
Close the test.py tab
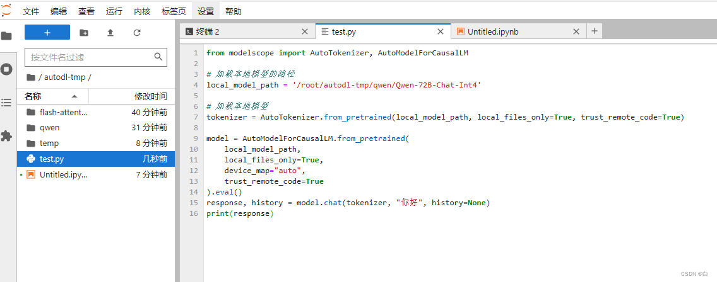(x=441, y=31)
